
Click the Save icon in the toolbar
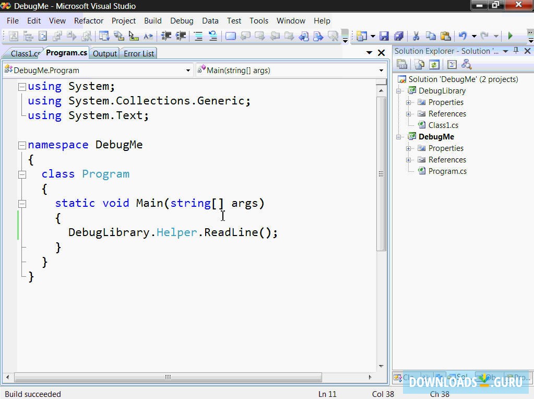[x=384, y=36]
